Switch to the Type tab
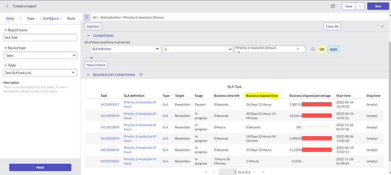Image resolution: width=391 pixels, height=175 pixels. coord(30,18)
